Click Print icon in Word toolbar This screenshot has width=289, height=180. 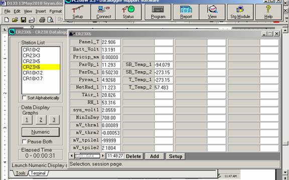click(42, 19)
